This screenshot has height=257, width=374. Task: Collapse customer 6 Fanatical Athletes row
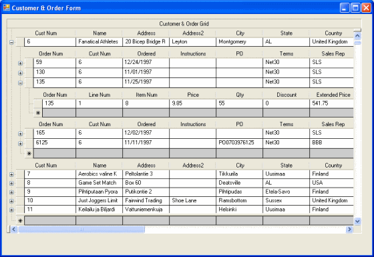(11, 43)
